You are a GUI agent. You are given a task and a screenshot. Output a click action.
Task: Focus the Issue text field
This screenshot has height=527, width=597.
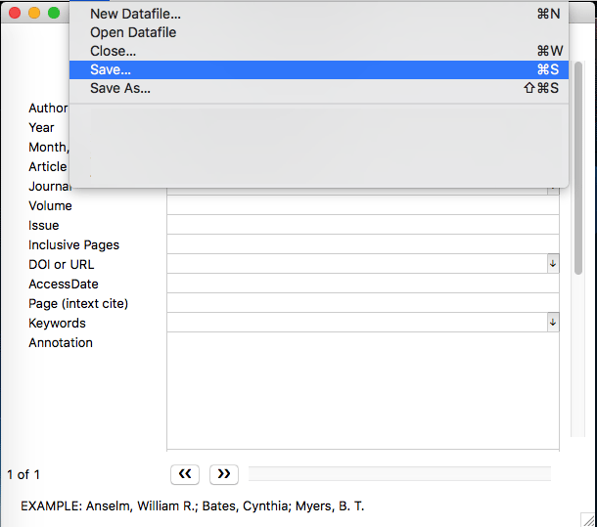(362, 225)
